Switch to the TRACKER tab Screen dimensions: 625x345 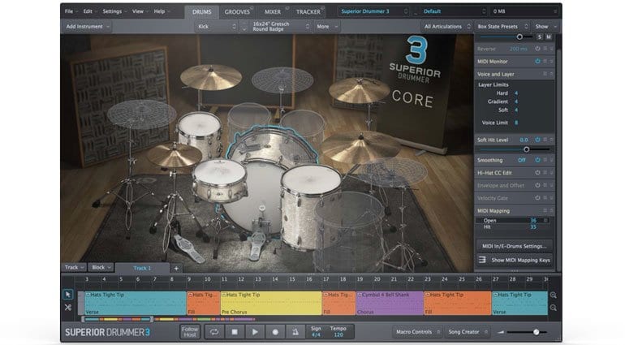click(308, 11)
